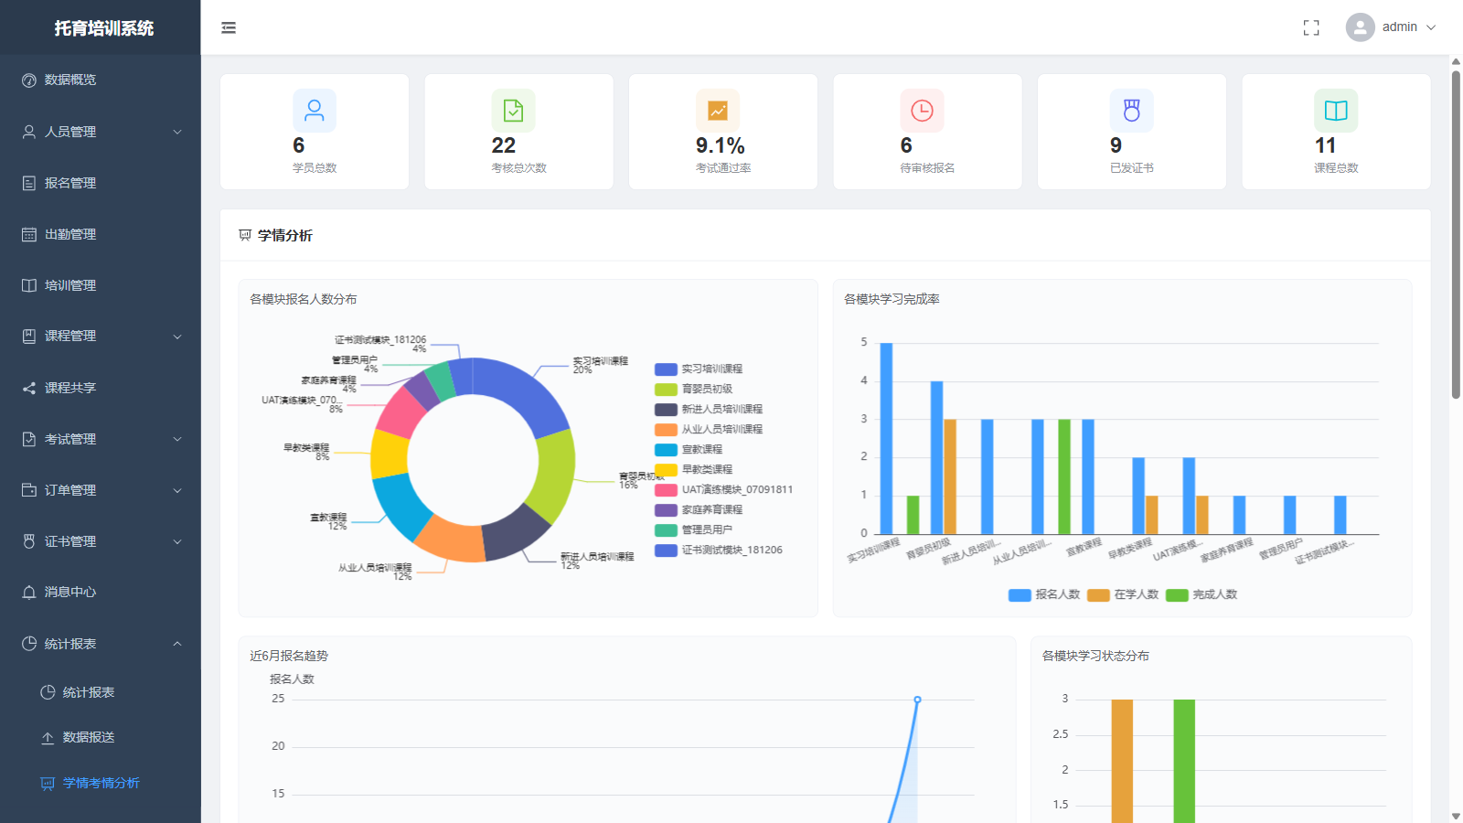Image resolution: width=1463 pixels, height=823 pixels.
Task: Click the 学员总数 statistic card label
Action: (x=315, y=168)
